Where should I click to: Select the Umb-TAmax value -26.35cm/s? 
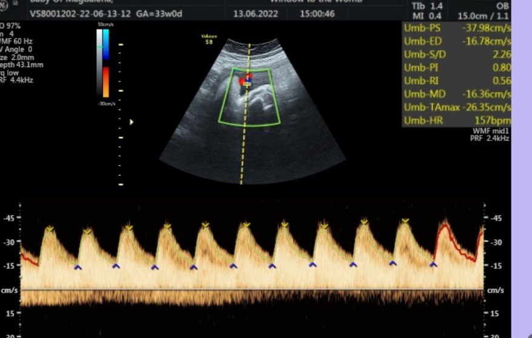tap(486, 108)
